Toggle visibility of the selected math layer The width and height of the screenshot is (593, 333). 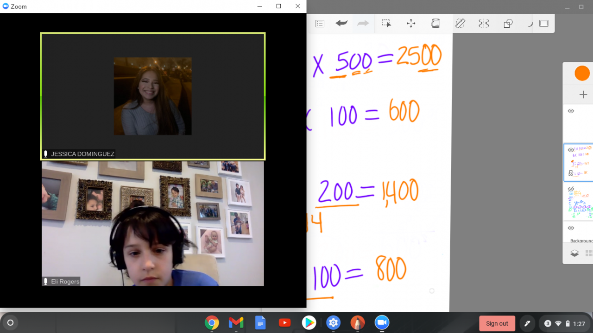[x=571, y=150]
